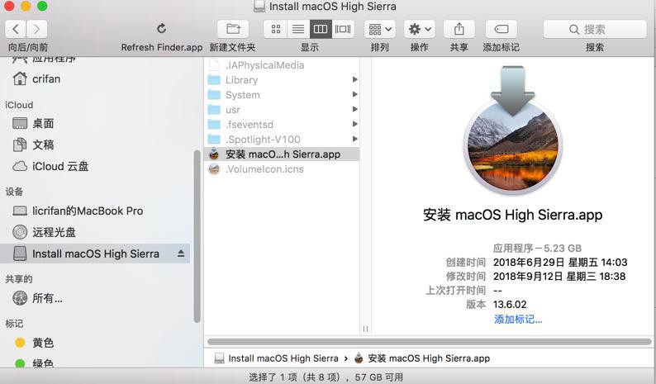Focus the search (搜索) field
This screenshot has width=656, height=384.
click(x=595, y=29)
